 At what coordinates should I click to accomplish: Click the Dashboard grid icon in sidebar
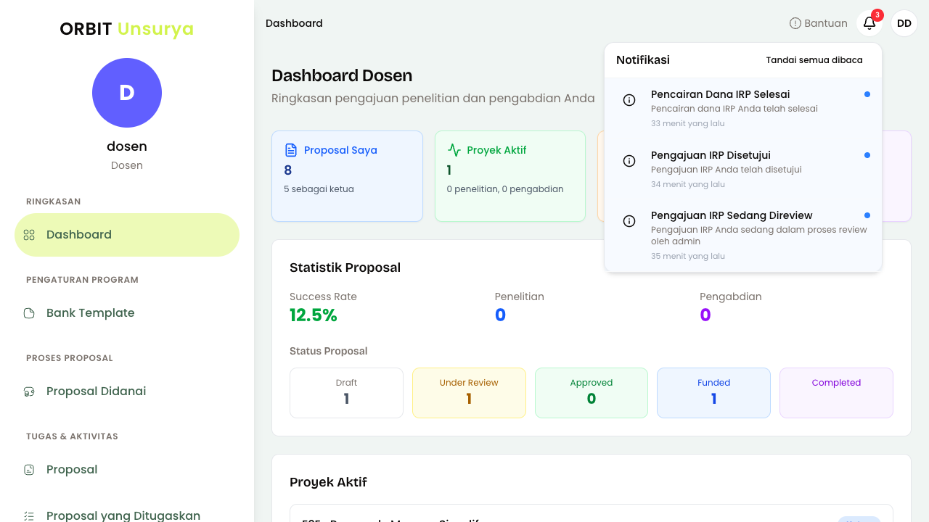click(29, 235)
